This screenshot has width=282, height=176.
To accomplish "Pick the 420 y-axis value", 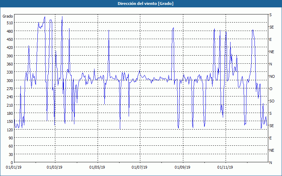I will point(10,48).
